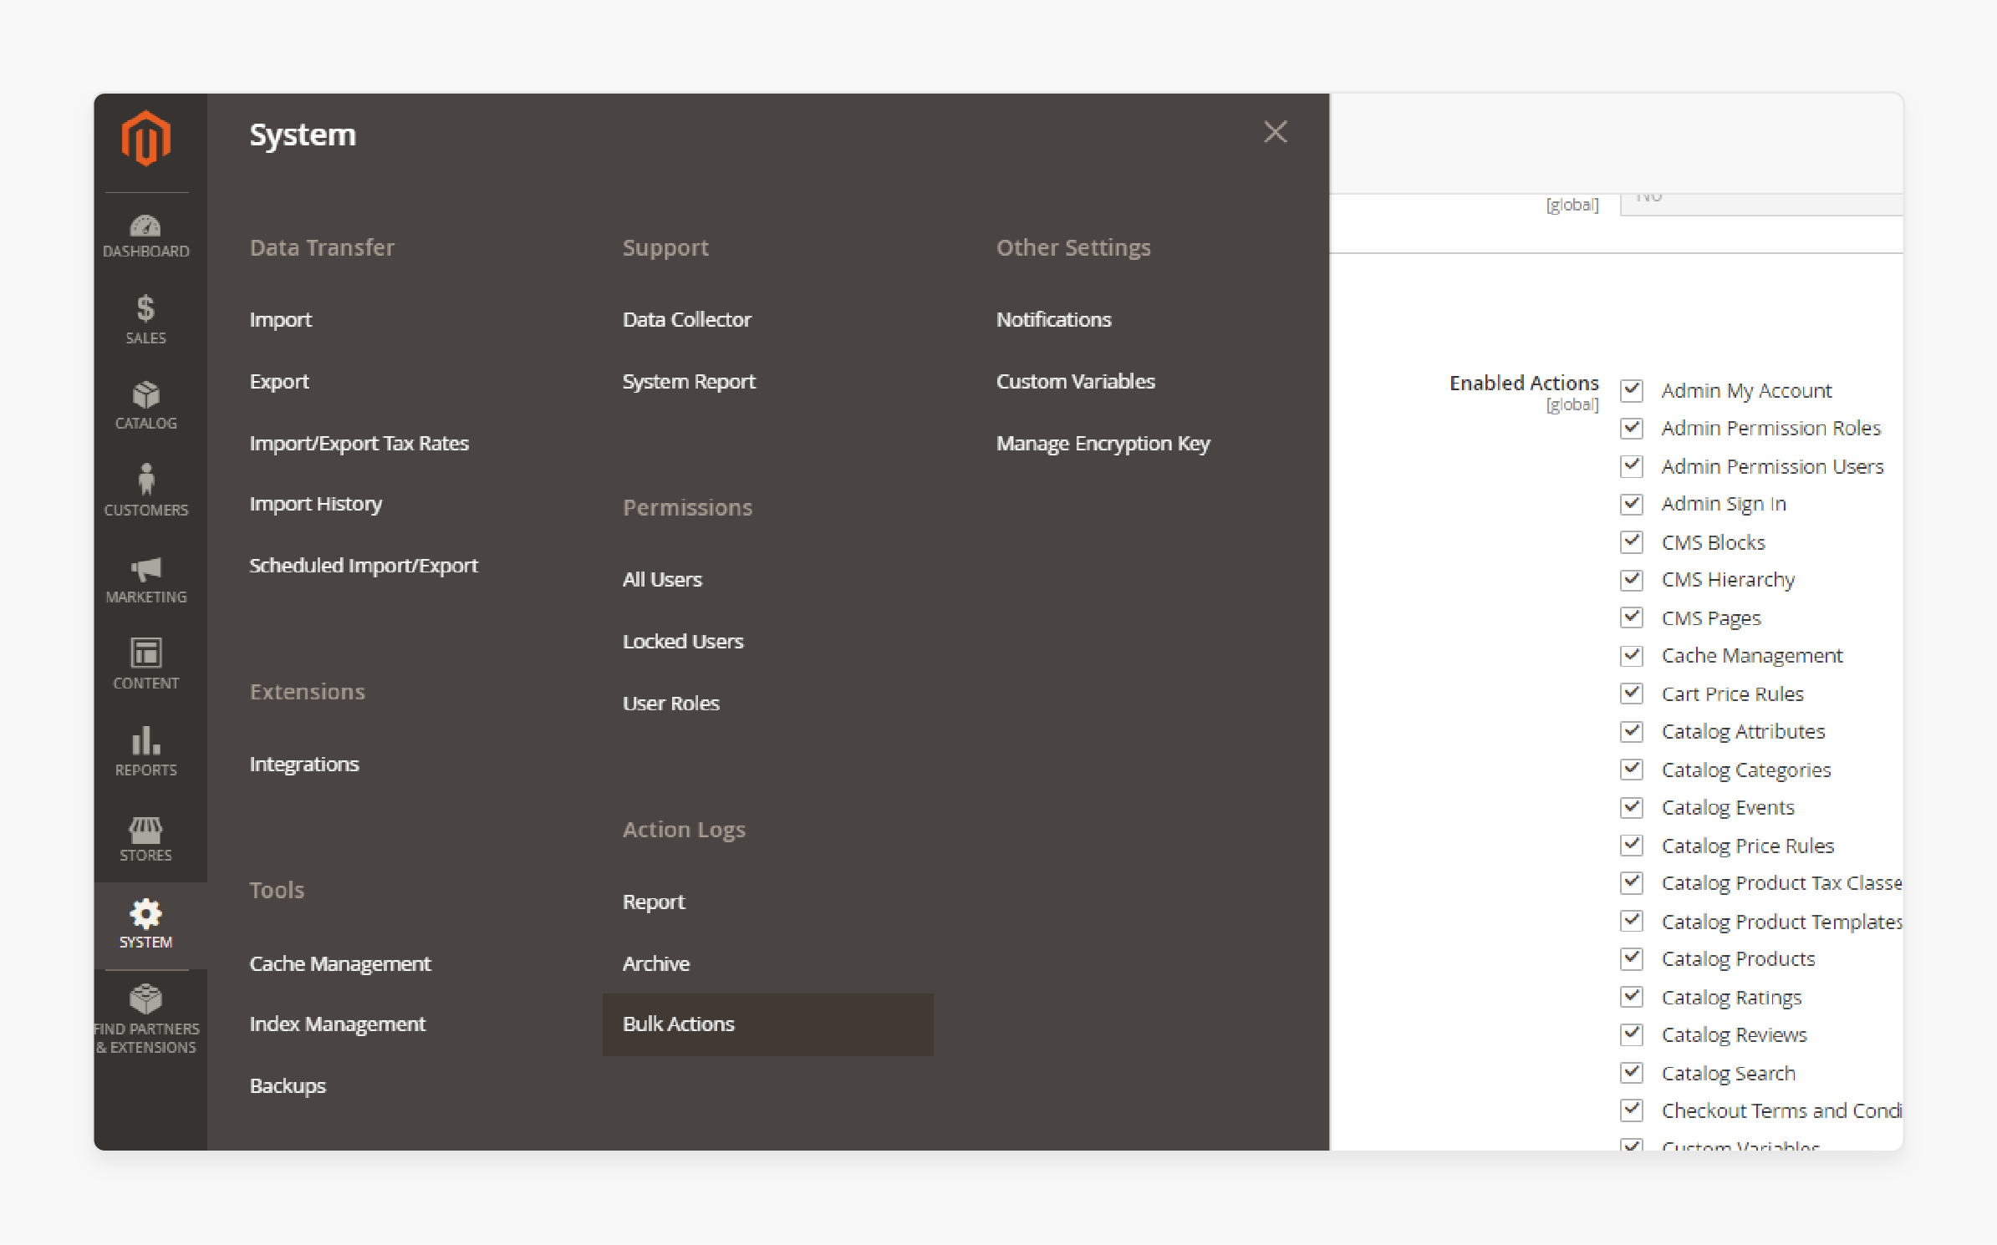Open the partially hidden No dropdown

coord(1761,204)
